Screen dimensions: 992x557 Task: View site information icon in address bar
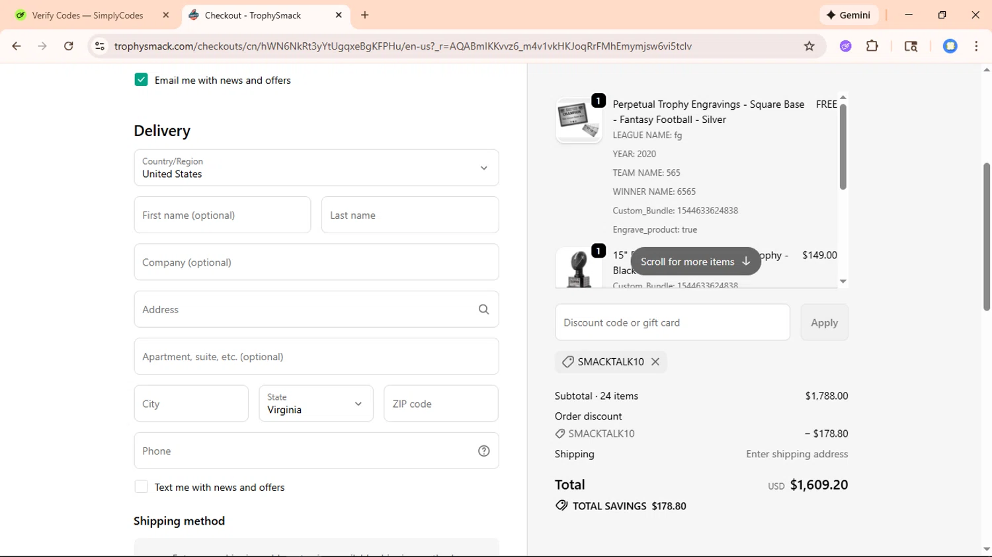point(100,46)
